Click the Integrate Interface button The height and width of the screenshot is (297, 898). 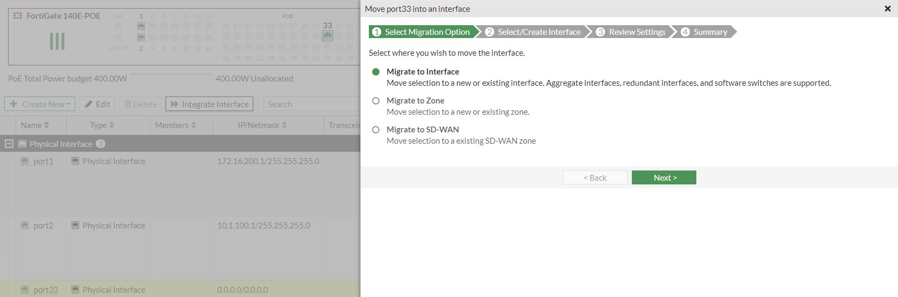point(210,104)
